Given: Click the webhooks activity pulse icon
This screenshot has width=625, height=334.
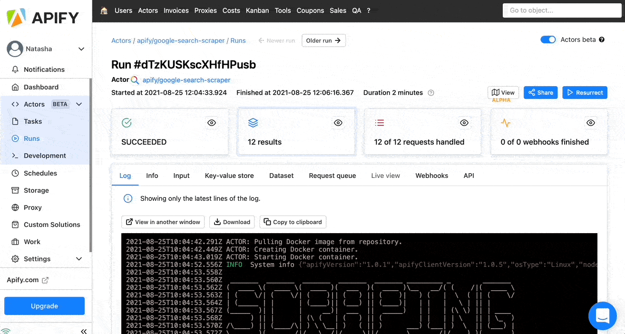Looking at the screenshot, I should tap(506, 123).
